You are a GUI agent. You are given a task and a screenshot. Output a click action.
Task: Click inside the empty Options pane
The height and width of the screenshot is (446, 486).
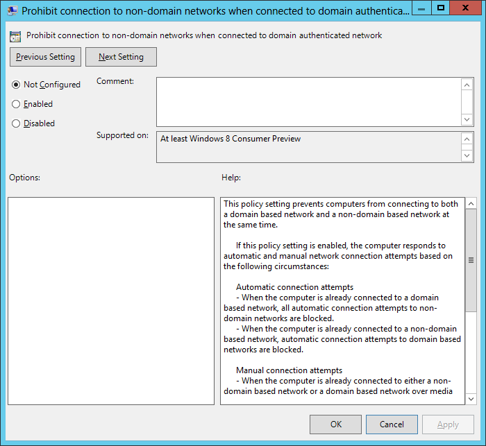click(x=111, y=300)
